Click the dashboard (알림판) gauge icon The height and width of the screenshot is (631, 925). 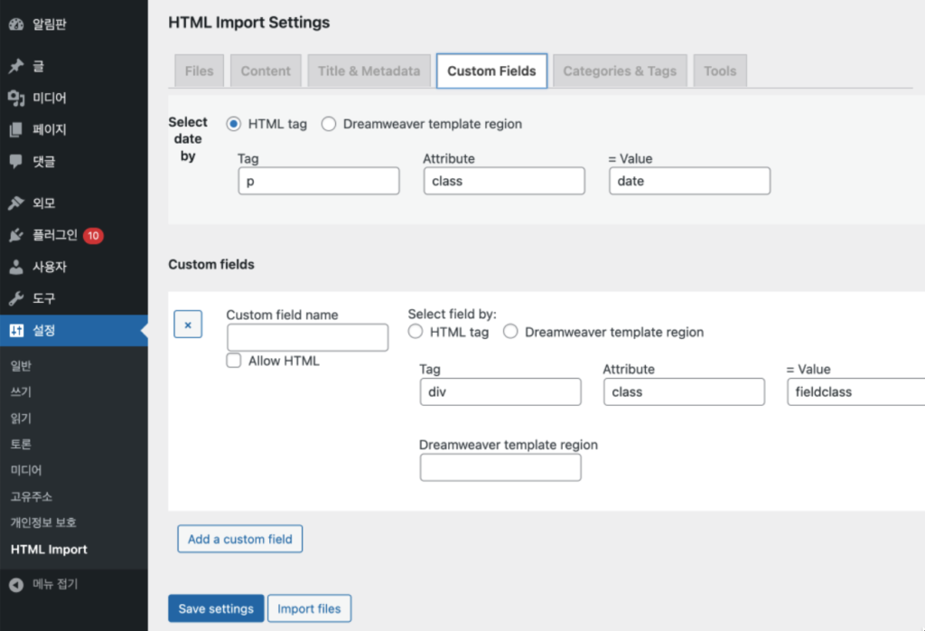pos(15,24)
